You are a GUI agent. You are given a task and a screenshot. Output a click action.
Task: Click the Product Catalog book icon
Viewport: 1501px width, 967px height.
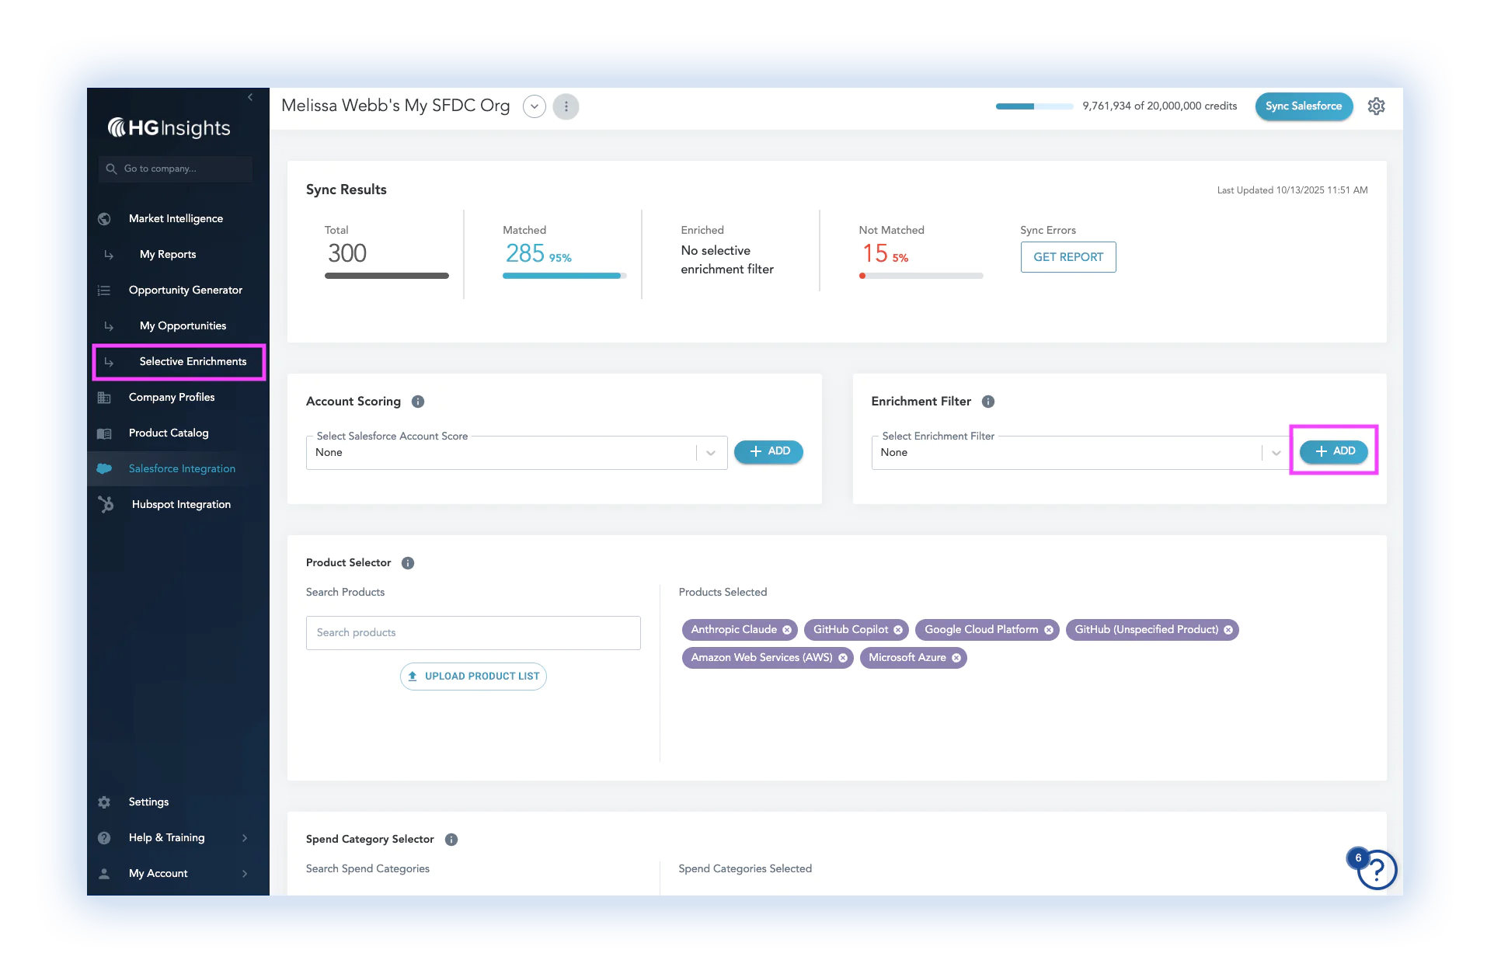104,433
